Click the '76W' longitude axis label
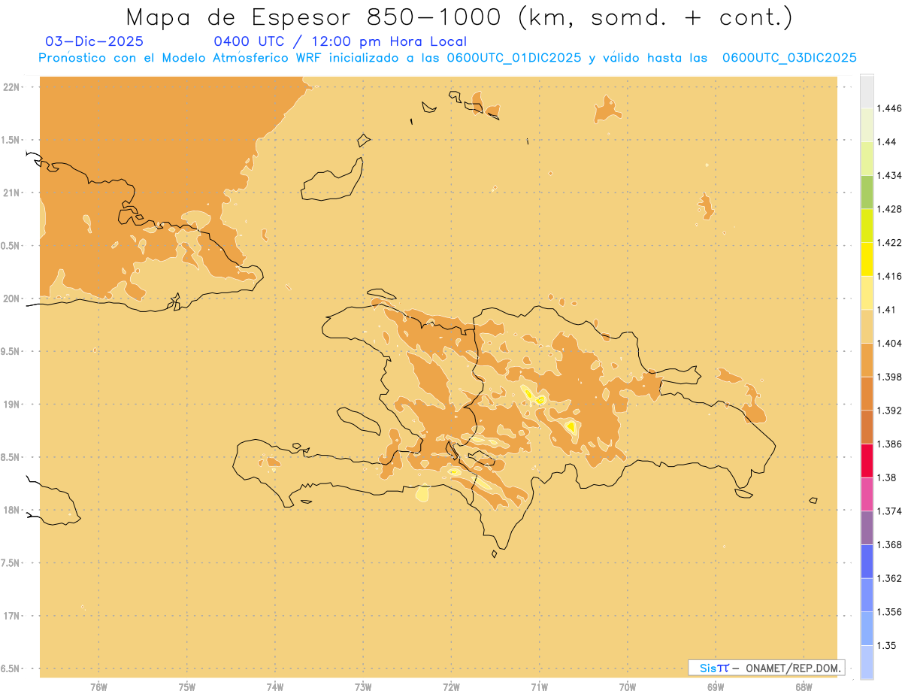902x697 pixels. (98, 687)
